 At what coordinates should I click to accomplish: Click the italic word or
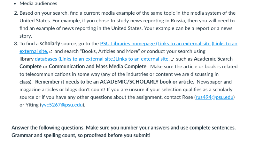(144, 51)
